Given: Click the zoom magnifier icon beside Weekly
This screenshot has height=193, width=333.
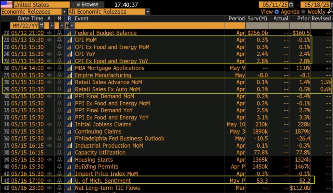Looking at the screenshot, I should 329,12.
